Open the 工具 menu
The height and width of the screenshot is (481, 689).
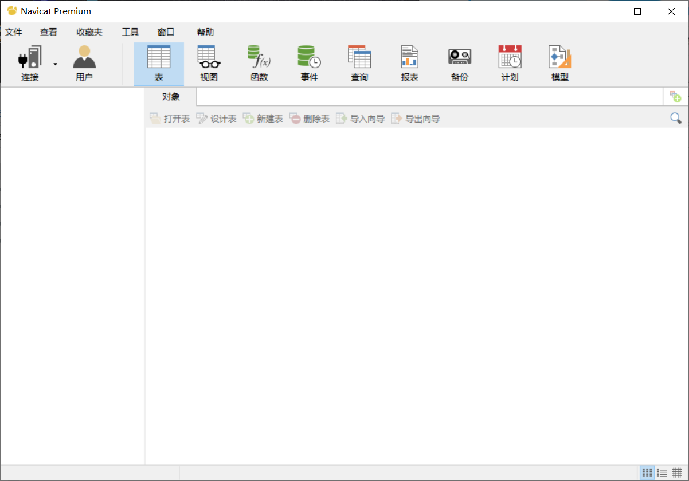coord(130,32)
